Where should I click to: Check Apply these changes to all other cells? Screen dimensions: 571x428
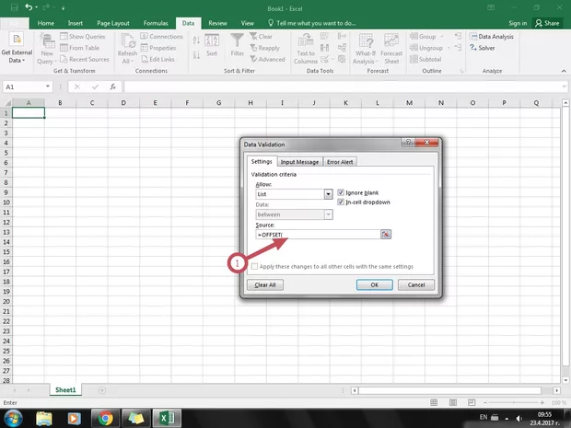(255, 266)
